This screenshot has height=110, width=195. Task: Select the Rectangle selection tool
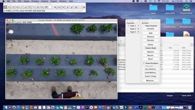pos(5,7)
